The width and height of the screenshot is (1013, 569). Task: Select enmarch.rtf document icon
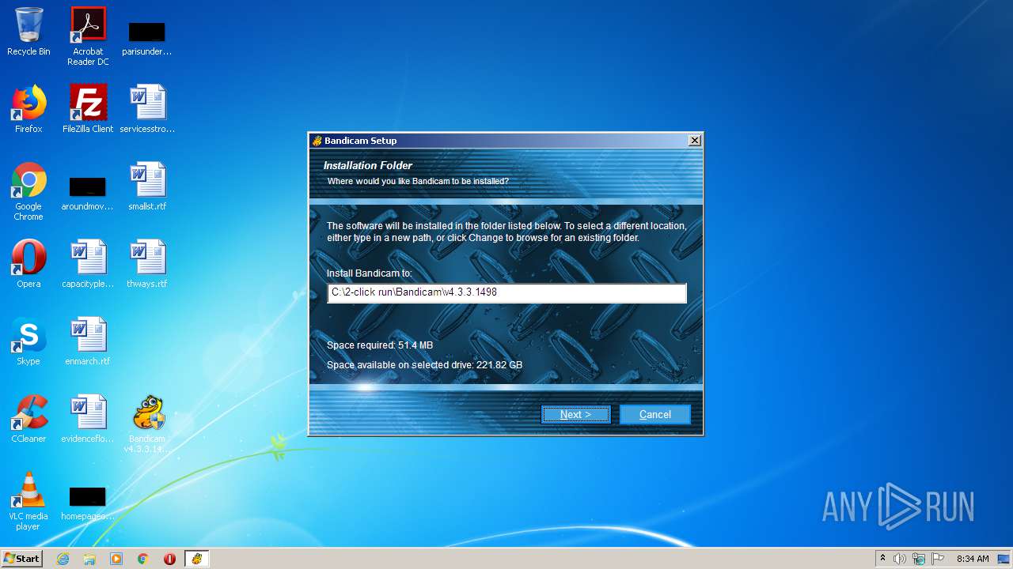[88, 341]
